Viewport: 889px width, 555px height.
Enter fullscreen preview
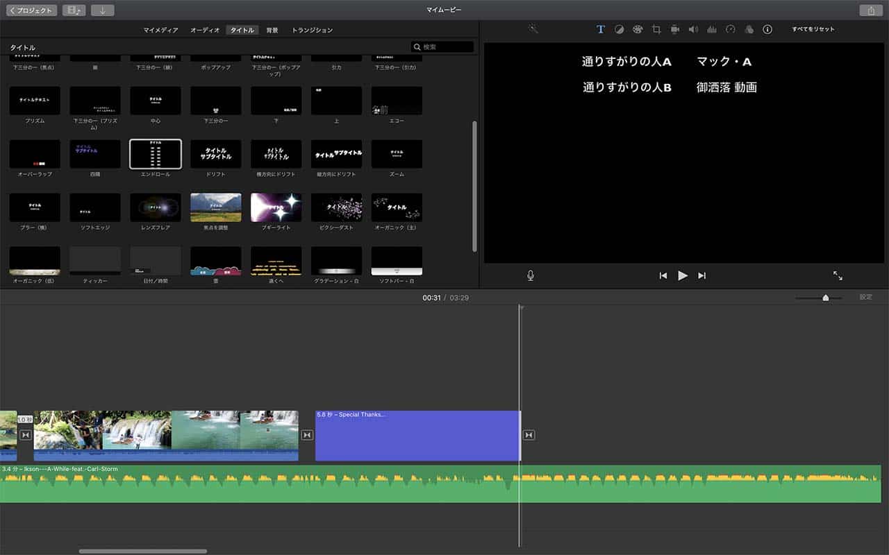[838, 275]
